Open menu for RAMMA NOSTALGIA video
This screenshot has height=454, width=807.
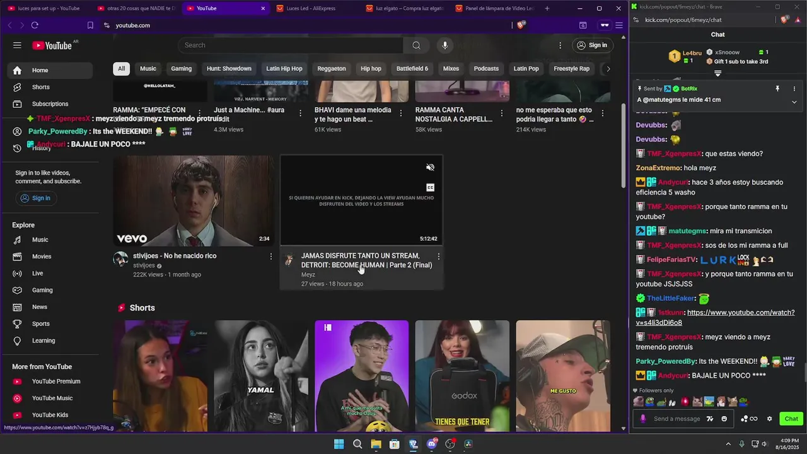click(502, 113)
